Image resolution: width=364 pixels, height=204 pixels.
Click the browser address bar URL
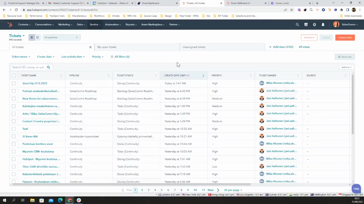click(62, 10)
